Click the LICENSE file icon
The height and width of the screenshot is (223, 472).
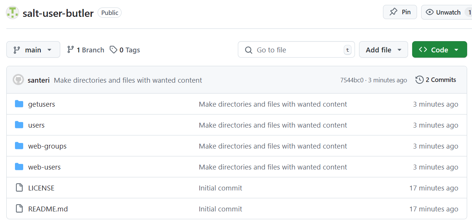click(19, 188)
